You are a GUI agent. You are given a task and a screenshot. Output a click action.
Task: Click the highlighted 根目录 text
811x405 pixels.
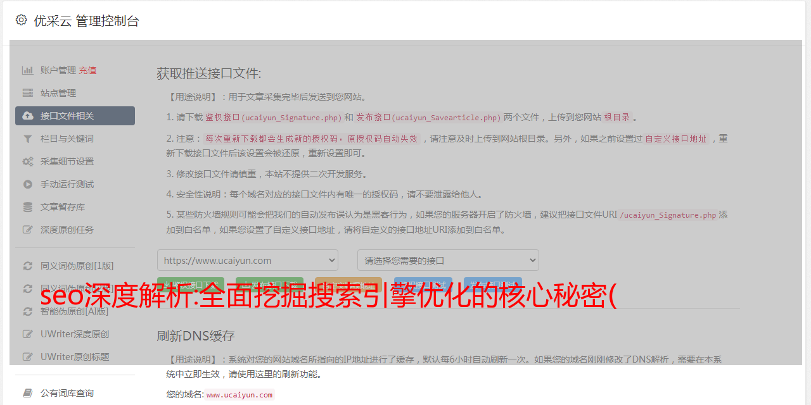point(617,117)
